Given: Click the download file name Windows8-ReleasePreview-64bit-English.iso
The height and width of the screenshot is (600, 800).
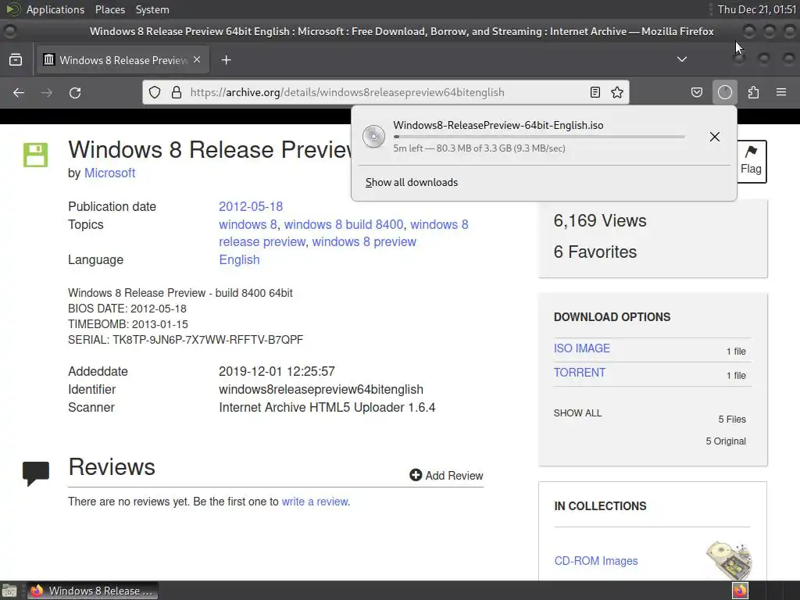Looking at the screenshot, I should 498,125.
